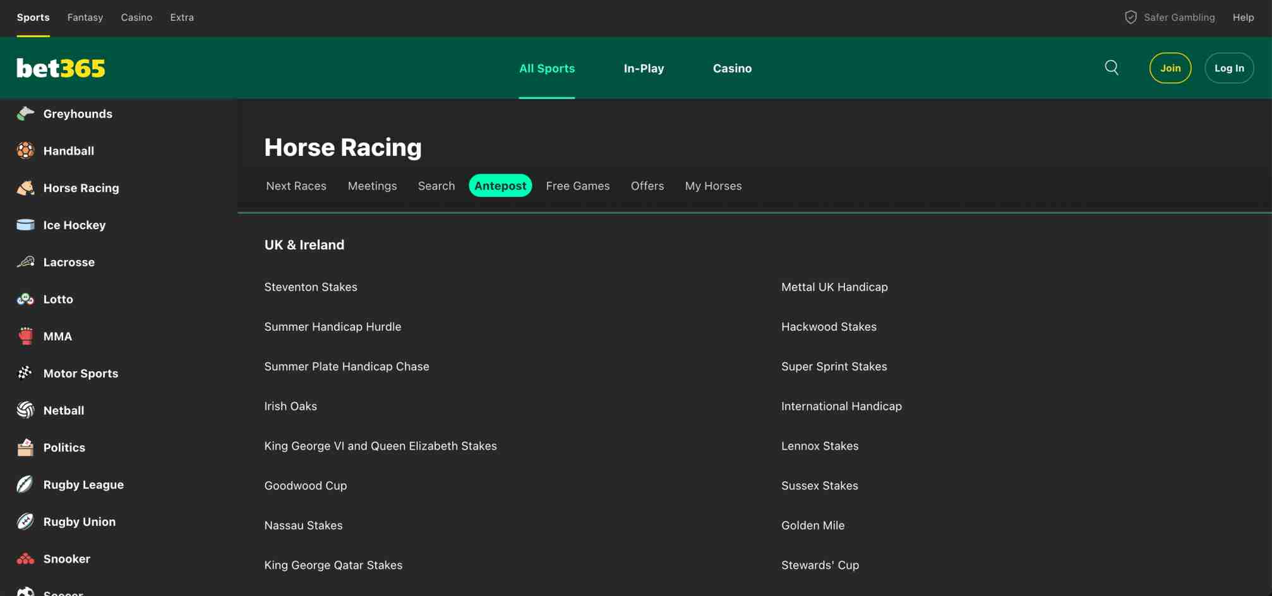Open Mettal UK Handicap race
The image size is (1272, 596).
(834, 287)
